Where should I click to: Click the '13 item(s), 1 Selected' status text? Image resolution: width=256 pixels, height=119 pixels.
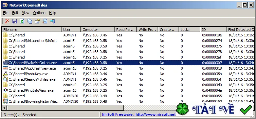(19, 115)
